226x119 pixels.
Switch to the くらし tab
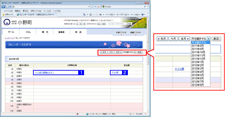(28, 32)
